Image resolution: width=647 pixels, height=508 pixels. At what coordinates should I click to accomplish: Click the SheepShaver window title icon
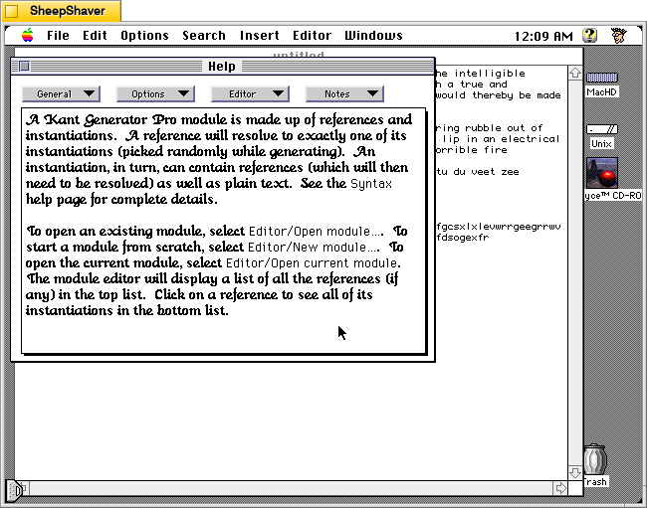(x=11, y=11)
